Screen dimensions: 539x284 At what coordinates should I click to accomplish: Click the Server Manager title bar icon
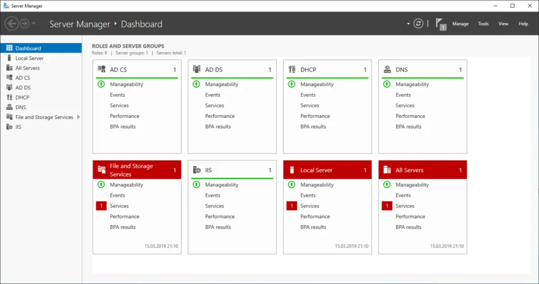click(6, 6)
